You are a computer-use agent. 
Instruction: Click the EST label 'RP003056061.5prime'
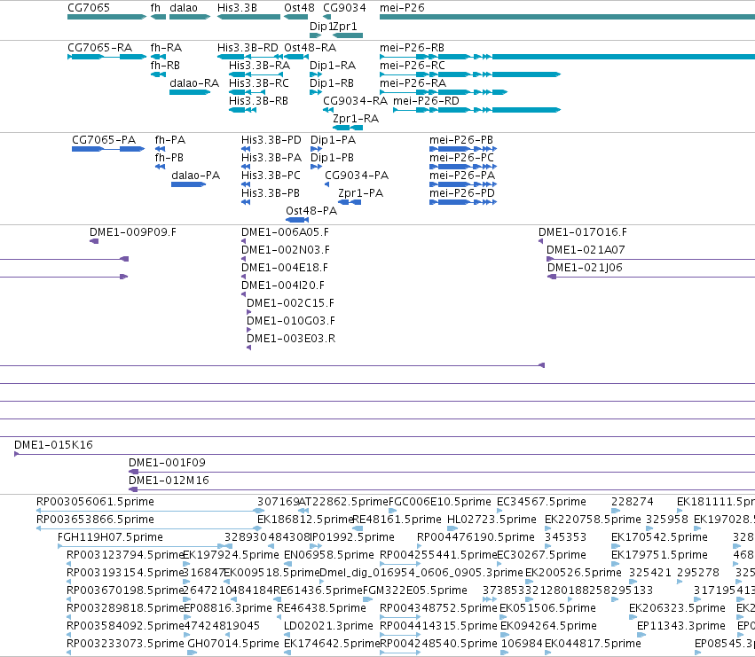pos(95,502)
